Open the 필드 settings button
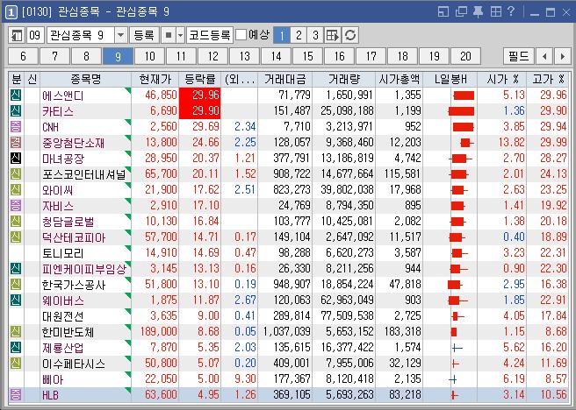The image size is (576, 410). 519,56
